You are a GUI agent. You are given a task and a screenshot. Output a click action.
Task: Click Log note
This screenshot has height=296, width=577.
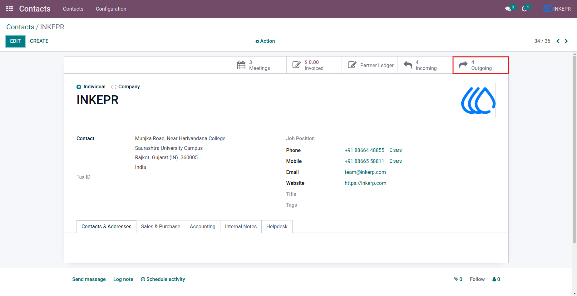point(123,279)
